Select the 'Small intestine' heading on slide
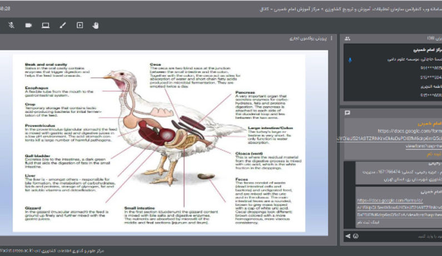This screenshot has width=442, height=256. pyautogui.click(x=140, y=208)
